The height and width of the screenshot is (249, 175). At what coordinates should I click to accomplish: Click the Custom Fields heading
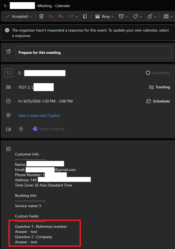[x=27, y=216]
